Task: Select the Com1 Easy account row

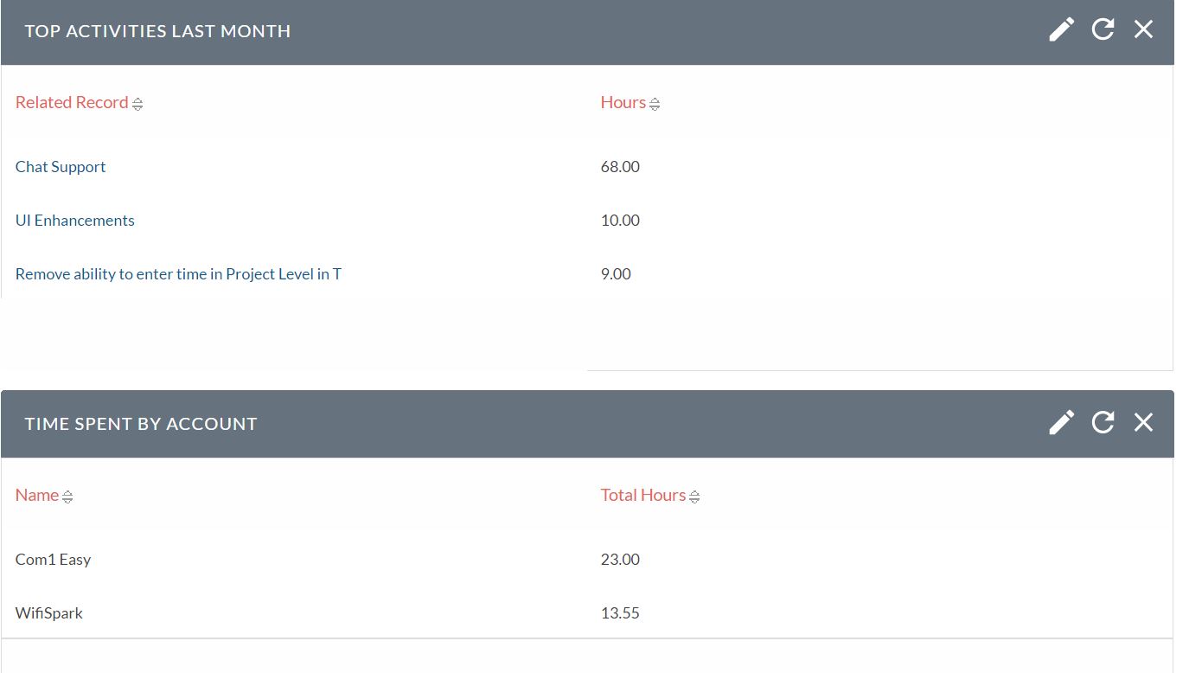Action: (x=53, y=559)
